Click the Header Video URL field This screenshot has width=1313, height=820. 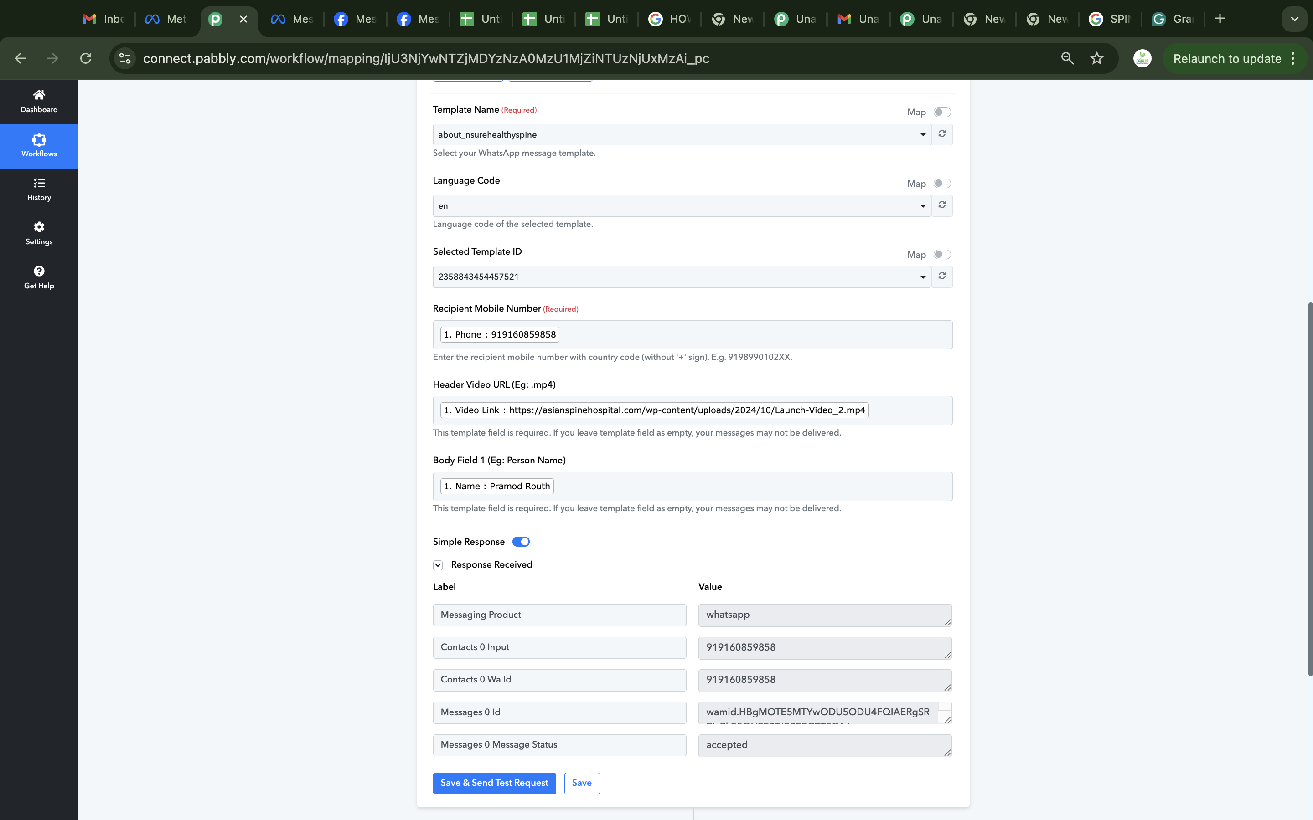click(693, 410)
